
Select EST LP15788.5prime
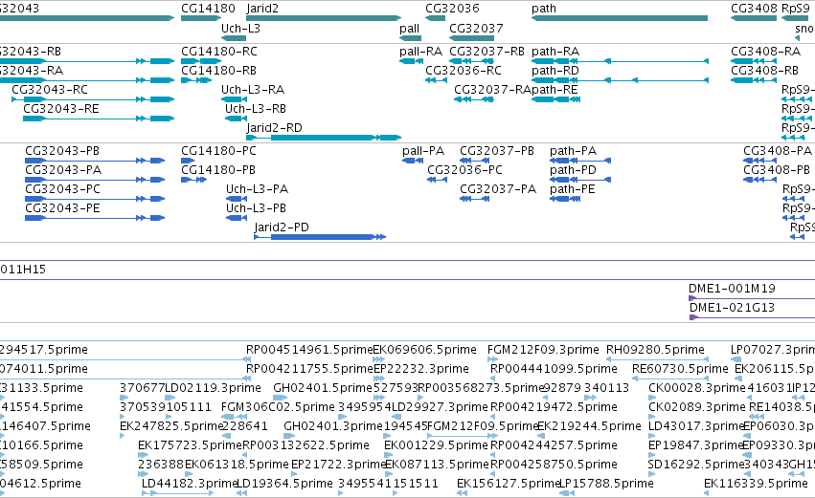click(606, 485)
